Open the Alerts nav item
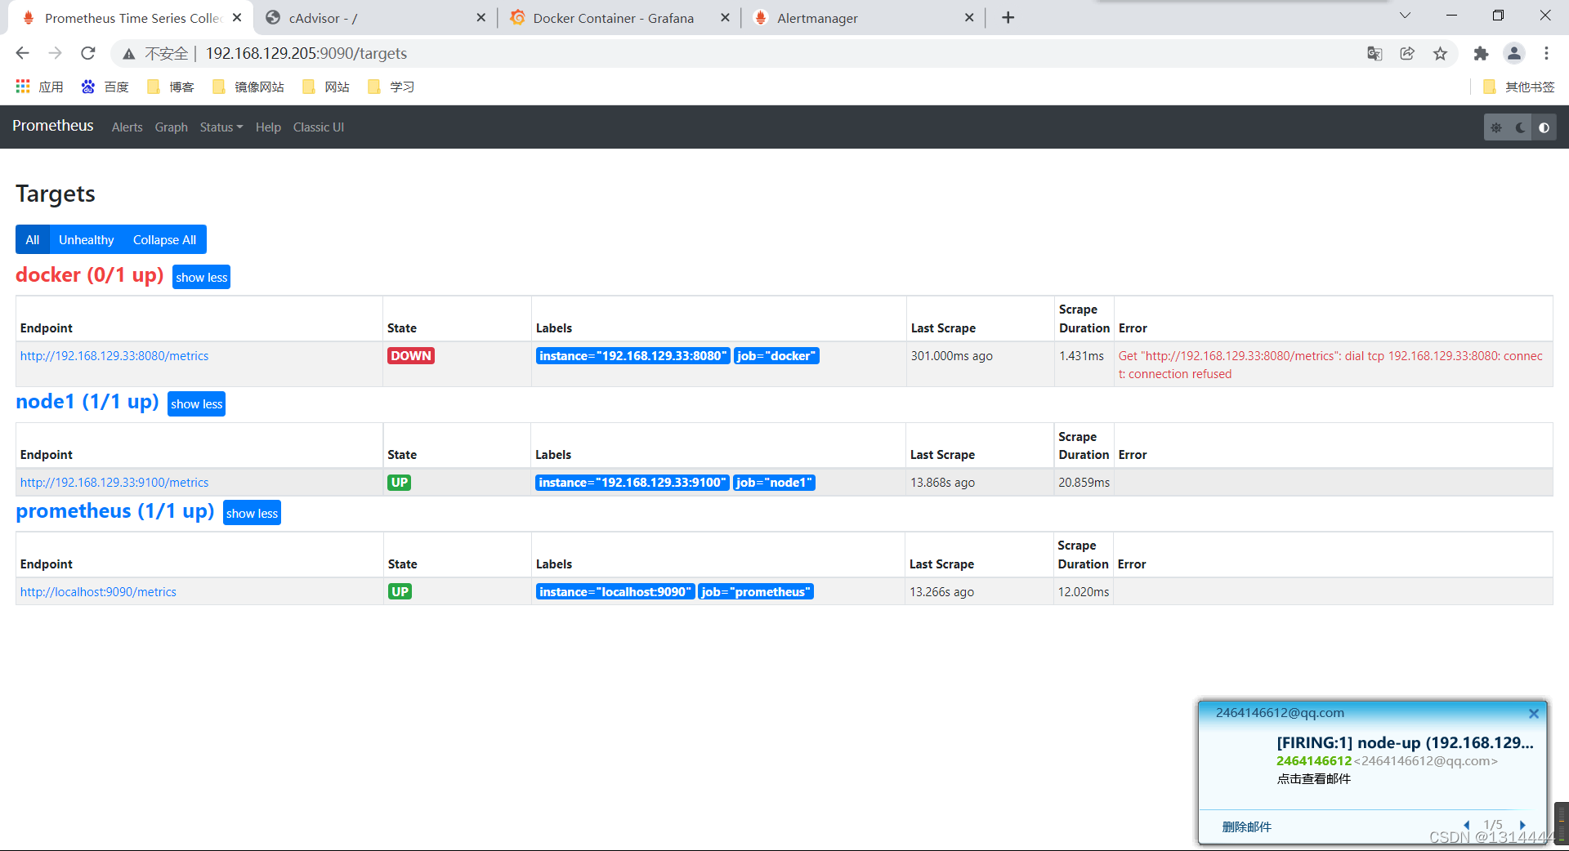 127,127
